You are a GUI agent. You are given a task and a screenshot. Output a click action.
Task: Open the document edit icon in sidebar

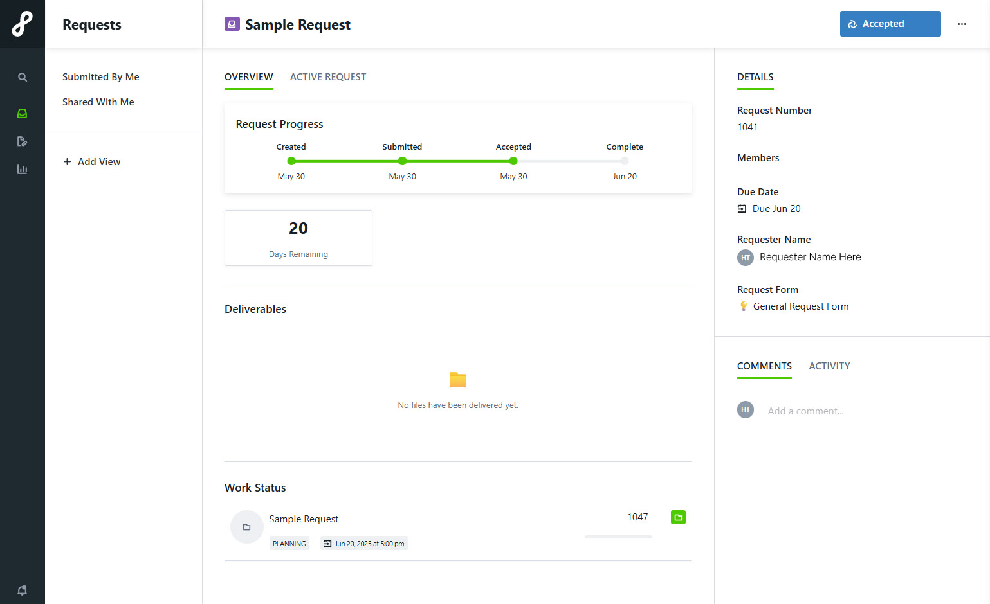pyautogui.click(x=23, y=141)
